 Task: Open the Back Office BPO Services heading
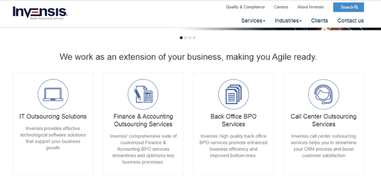tap(233, 120)
